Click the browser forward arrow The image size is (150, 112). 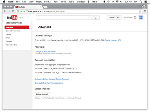point(9,11)
